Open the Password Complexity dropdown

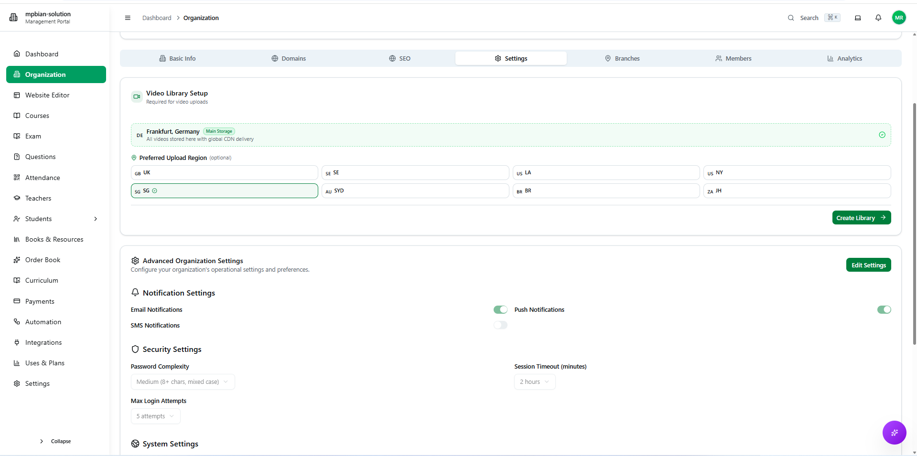[183, 382]
